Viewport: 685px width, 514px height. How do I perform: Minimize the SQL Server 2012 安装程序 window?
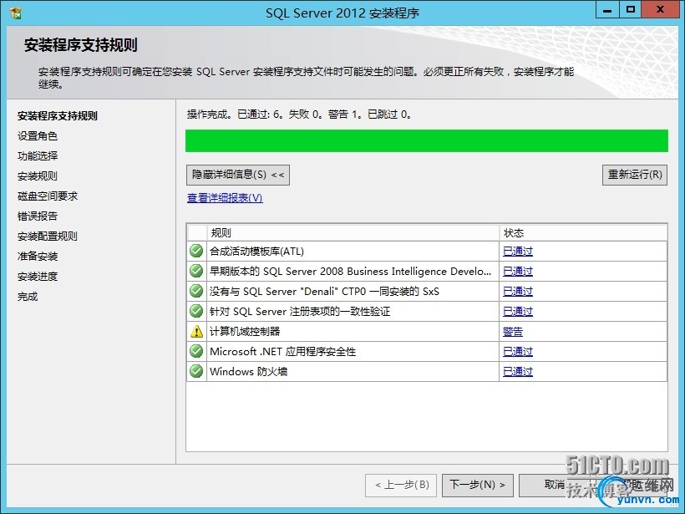pyautogui.click(x=607, y=11)
